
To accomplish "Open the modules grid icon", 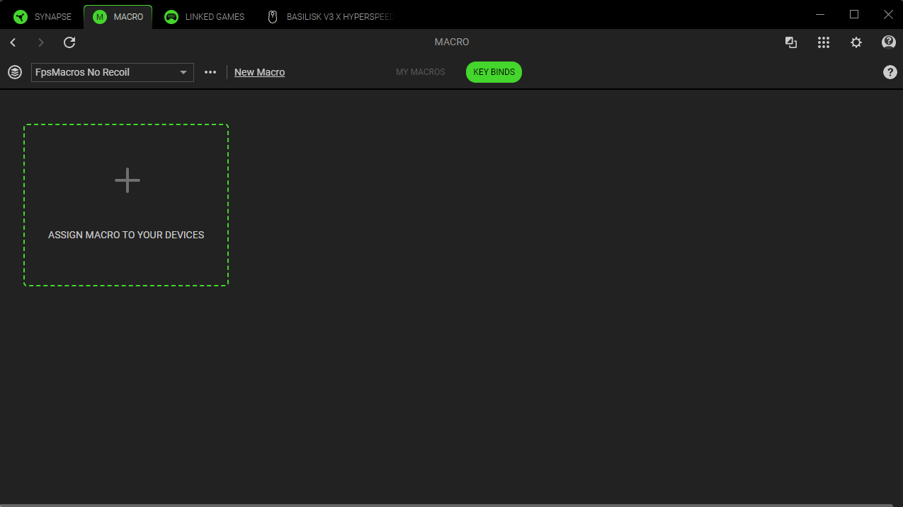I will [823, 42].
